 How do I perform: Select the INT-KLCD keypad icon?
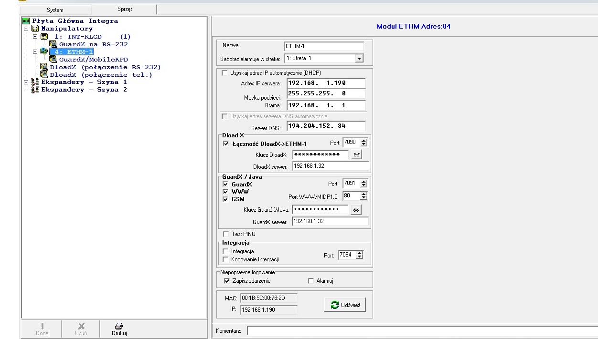point(44,36)
